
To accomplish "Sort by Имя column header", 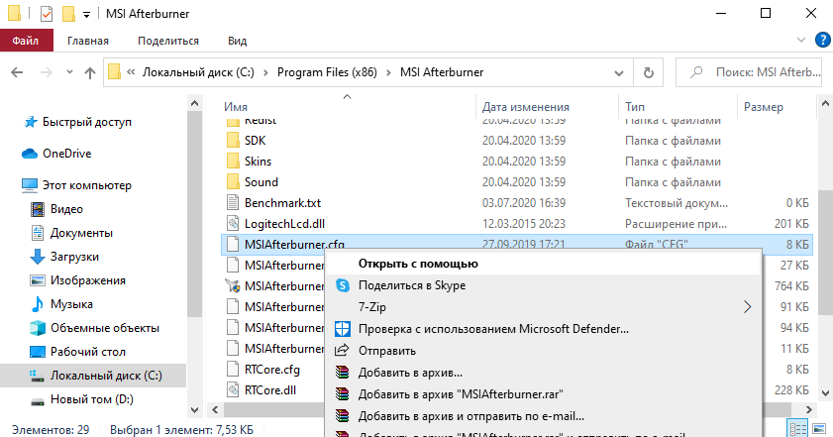I will 236,107.
